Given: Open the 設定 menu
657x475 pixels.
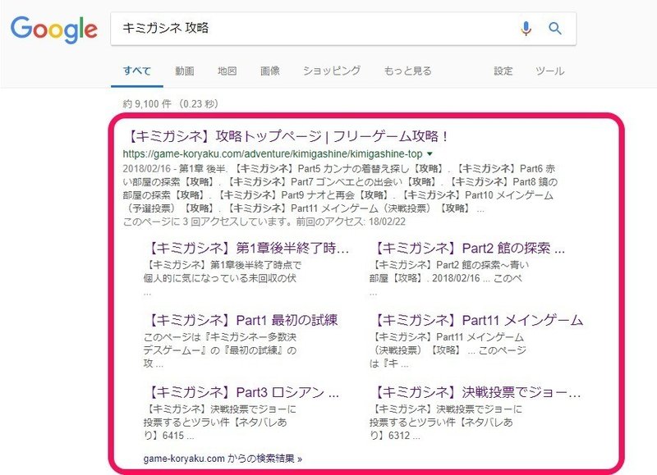Looking at the screenshot, I should click(x=502, y=71).
